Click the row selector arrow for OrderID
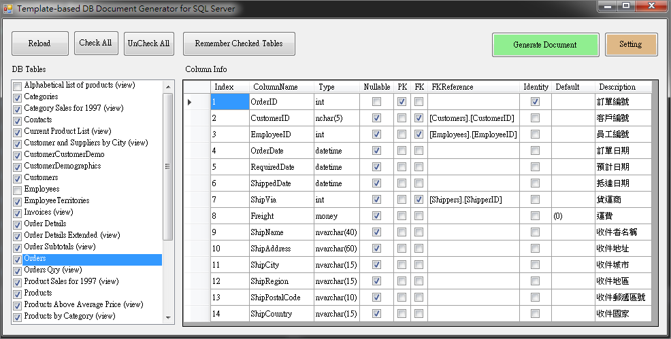 190,102
